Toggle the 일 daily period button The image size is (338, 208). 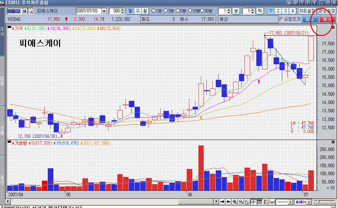click(x=130, y=11)
